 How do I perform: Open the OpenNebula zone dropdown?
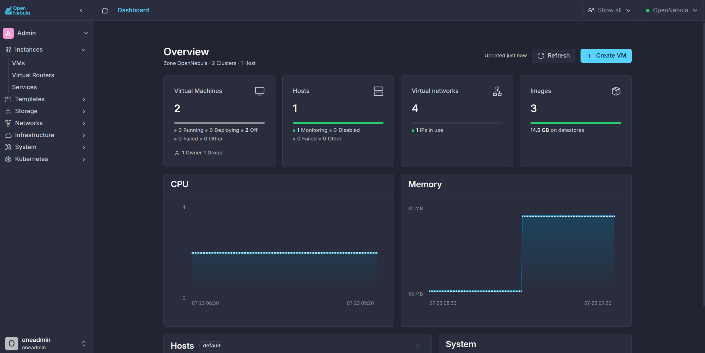[x=672, y=11]
